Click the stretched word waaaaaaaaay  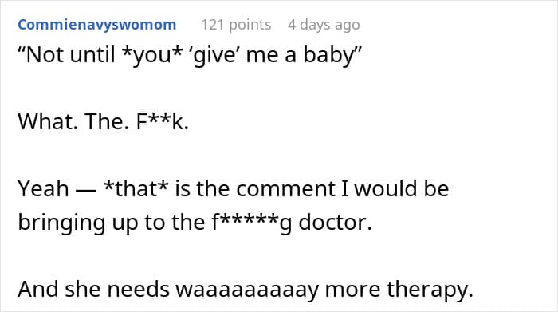247,290
